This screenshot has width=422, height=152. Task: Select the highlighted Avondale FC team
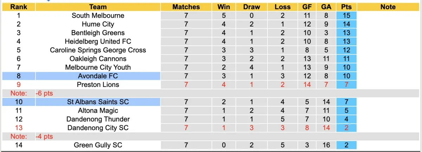tap(98, 76)
